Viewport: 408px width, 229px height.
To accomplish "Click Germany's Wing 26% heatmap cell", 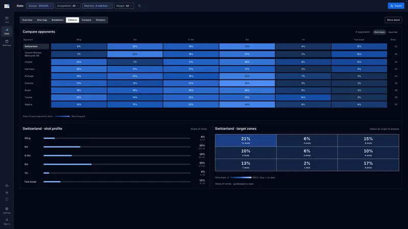I will [79, 69].
